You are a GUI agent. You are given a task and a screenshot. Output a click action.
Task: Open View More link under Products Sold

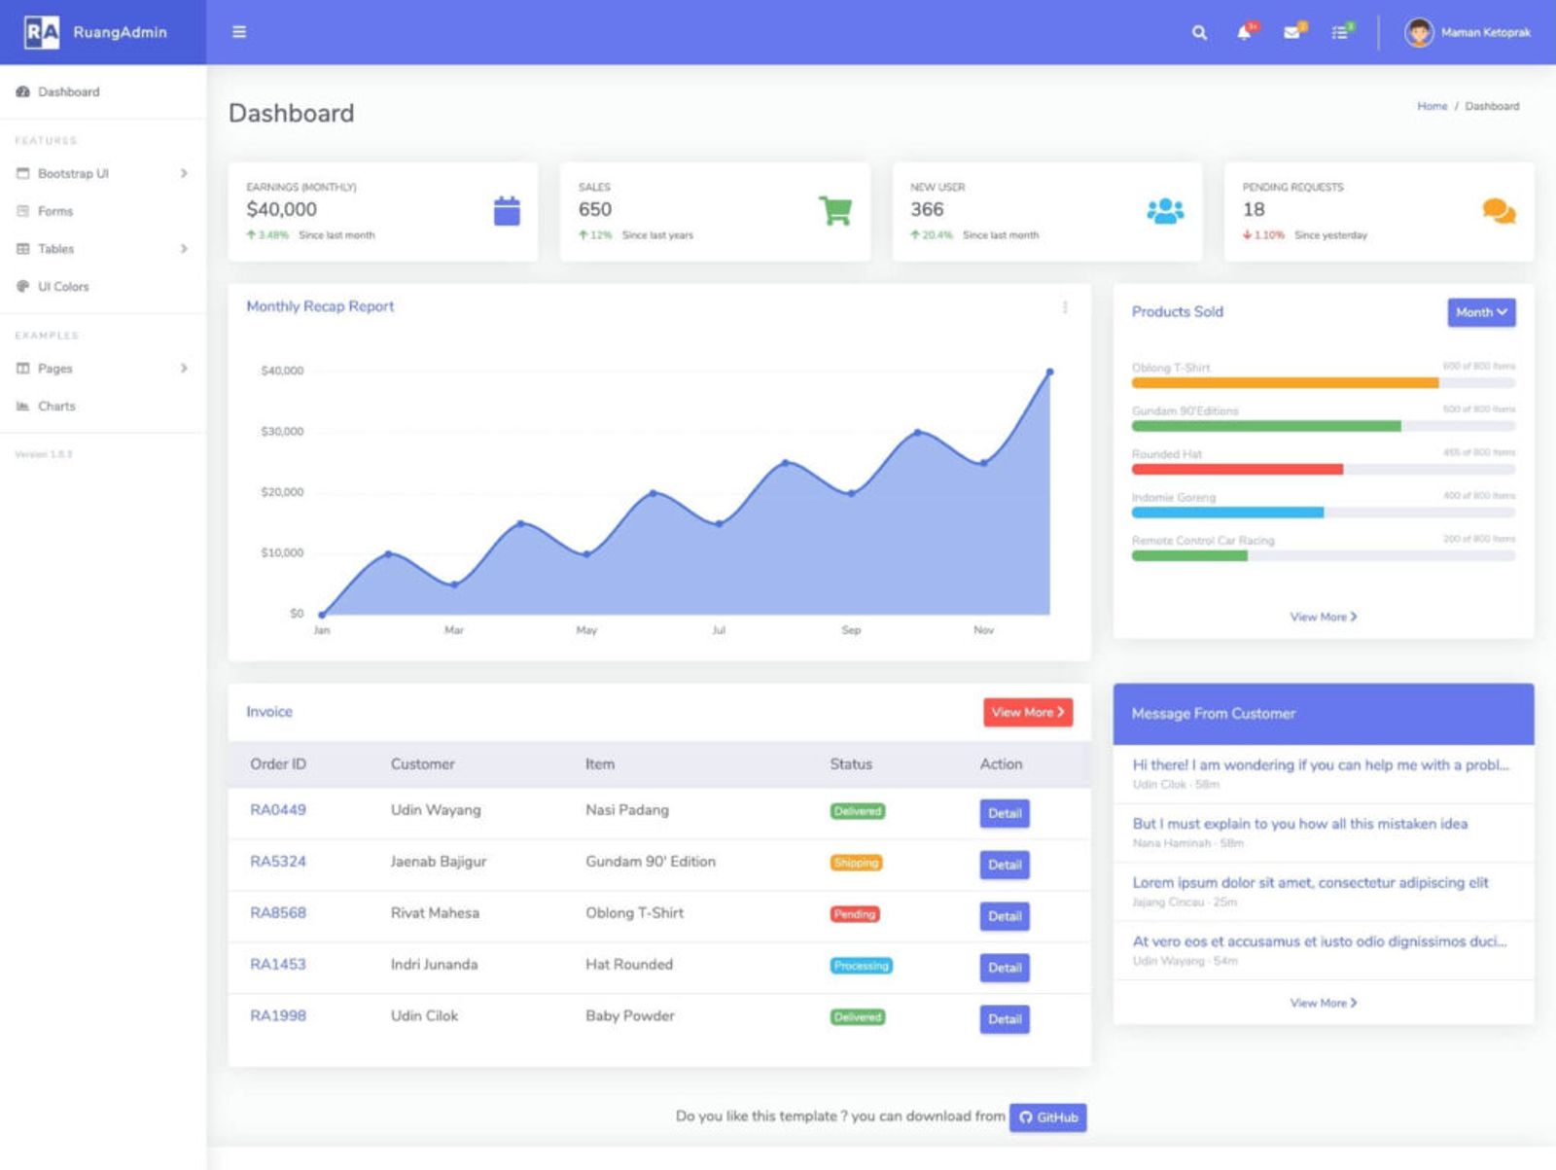click(1324, 617)
